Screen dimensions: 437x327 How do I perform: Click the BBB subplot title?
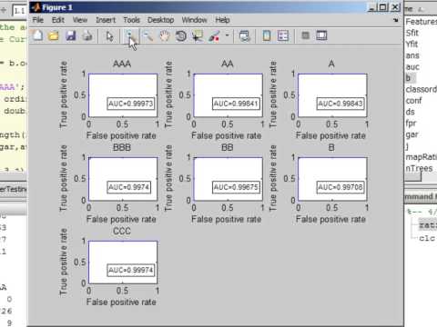click(122, 147)
